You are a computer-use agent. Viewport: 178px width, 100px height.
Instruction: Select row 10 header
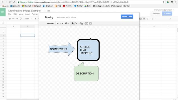point(3,56)
